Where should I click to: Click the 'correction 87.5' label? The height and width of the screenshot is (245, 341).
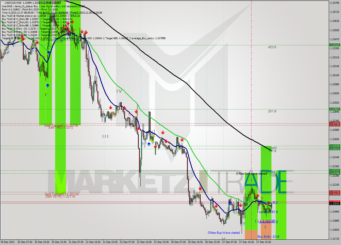click(x=269, y=222)
